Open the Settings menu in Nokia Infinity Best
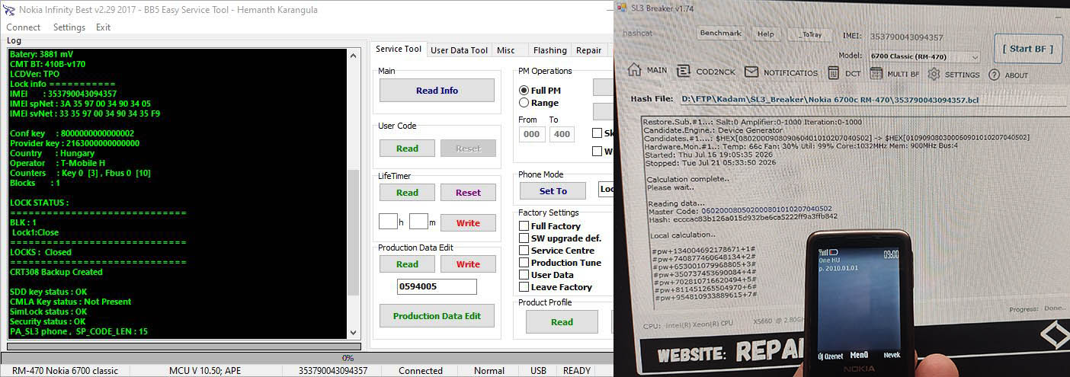 point(69,27)
